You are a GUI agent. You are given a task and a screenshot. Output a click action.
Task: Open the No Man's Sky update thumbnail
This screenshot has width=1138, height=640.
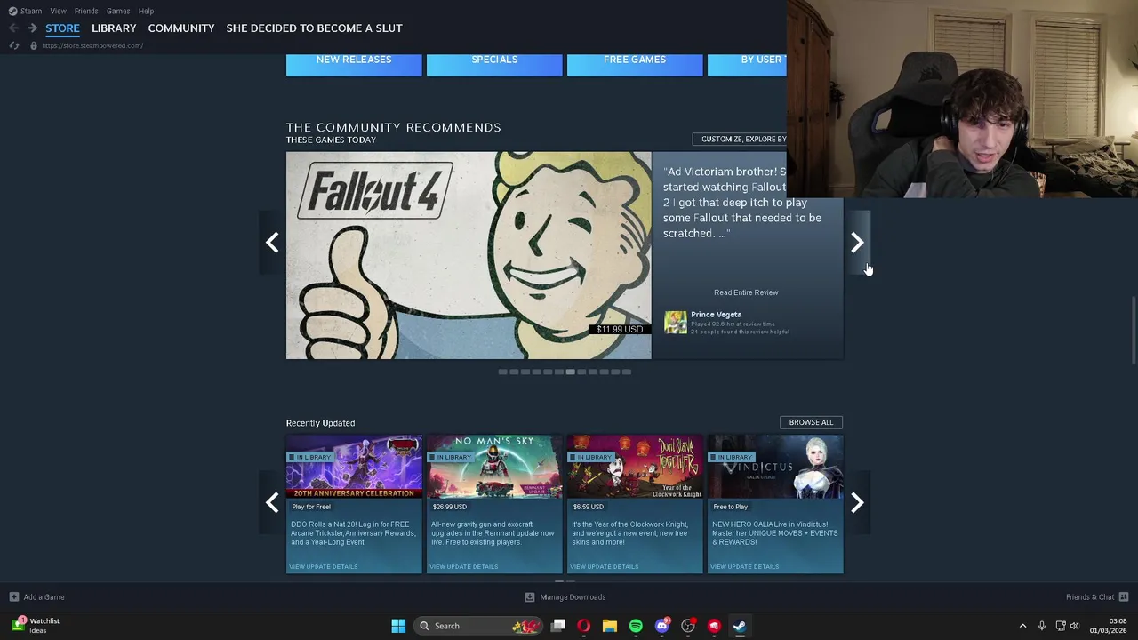pos(494,467)
